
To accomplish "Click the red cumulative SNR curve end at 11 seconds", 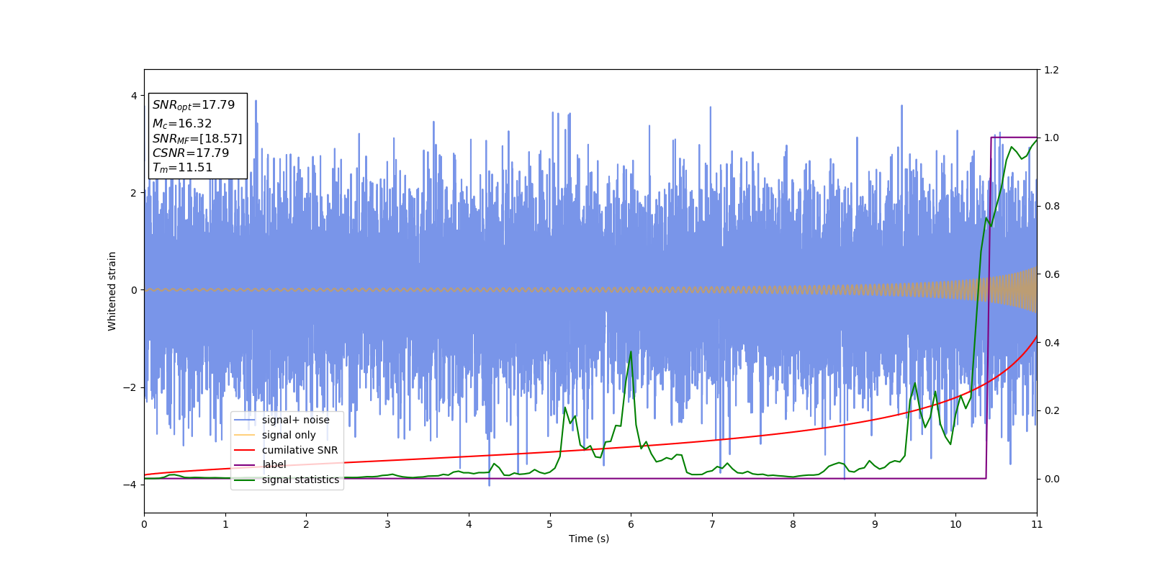I will point(1035,338).
